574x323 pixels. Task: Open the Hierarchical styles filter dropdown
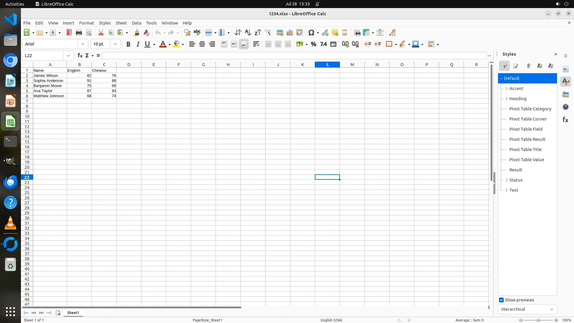pos(527,309)
